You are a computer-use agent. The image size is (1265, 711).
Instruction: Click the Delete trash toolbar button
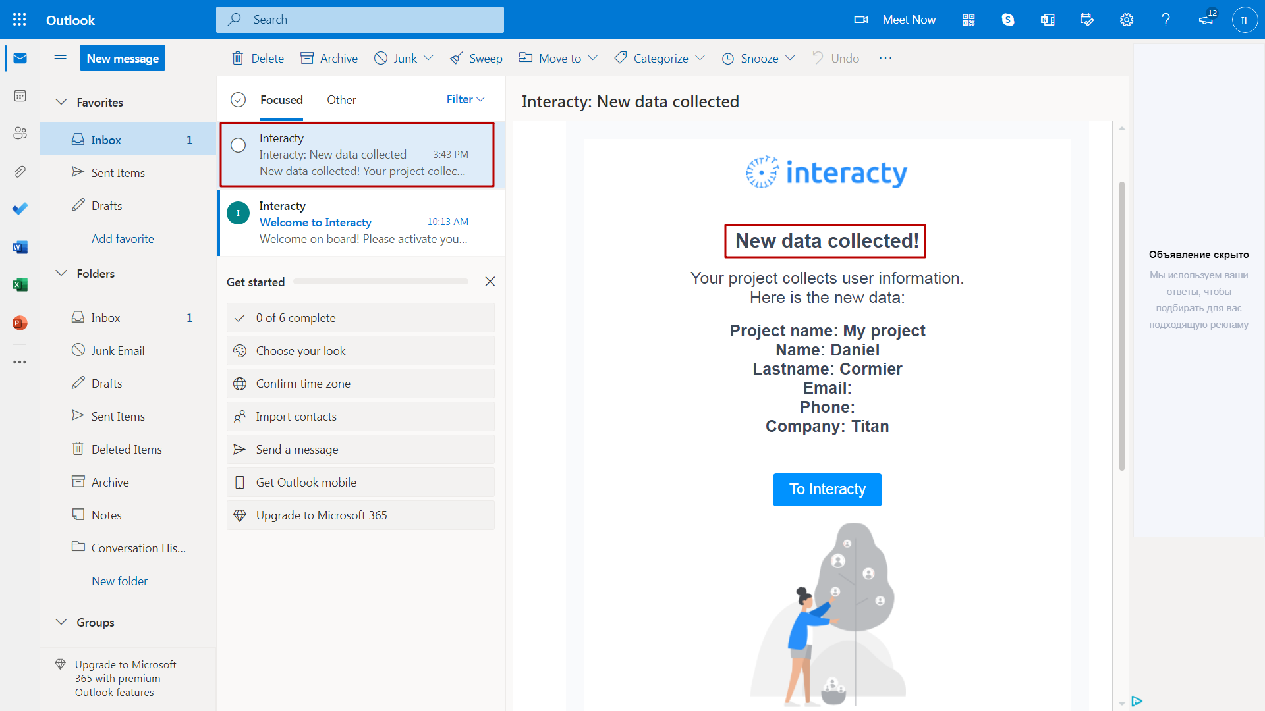258,58
